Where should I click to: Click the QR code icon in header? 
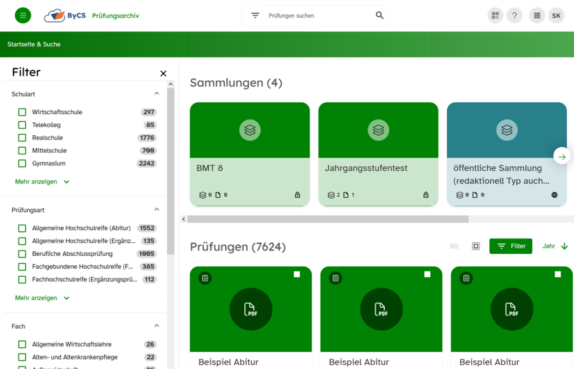click(x=495, y=16)
